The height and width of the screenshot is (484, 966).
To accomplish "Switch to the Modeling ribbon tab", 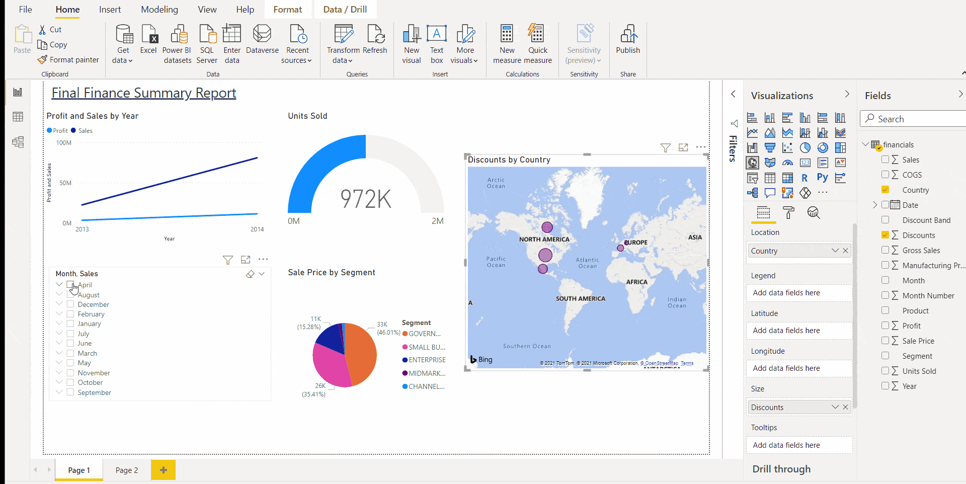I will coord(159,9).
